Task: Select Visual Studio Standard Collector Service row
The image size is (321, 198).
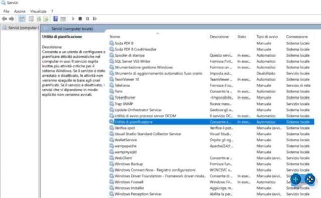Action: [212, 134]
